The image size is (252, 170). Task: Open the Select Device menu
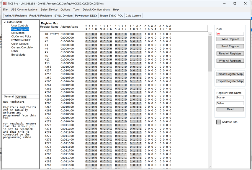(x=49, y=9)
